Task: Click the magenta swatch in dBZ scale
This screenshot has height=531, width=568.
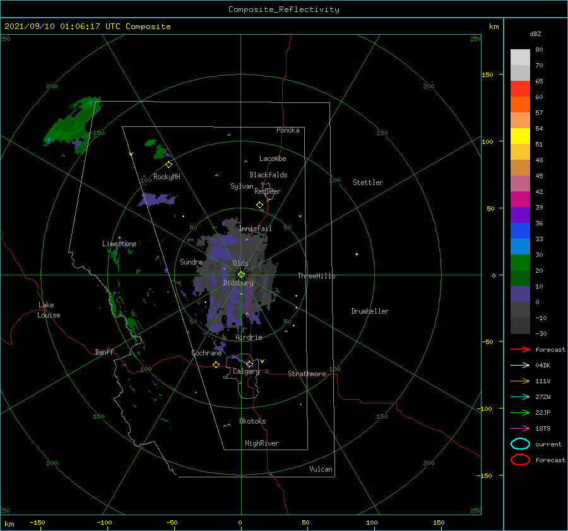Action: pyautogui.click(x=520, y=199)
